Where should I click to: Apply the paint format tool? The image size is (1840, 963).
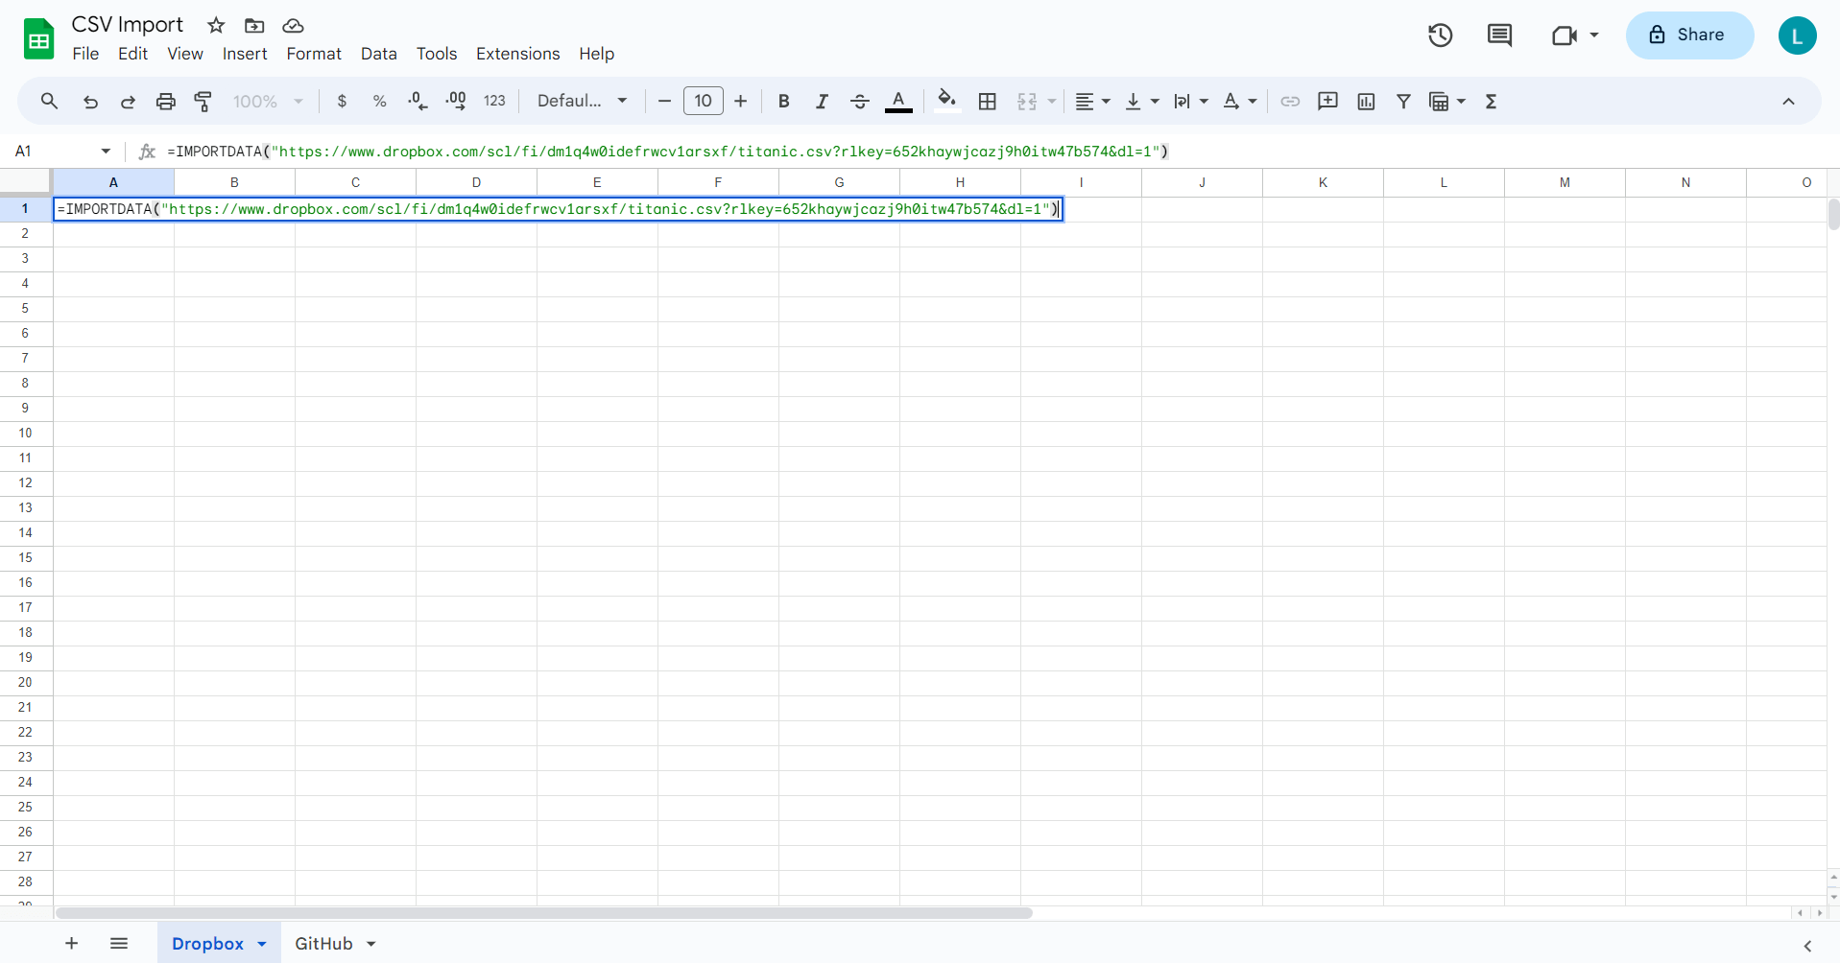(203, 101)
